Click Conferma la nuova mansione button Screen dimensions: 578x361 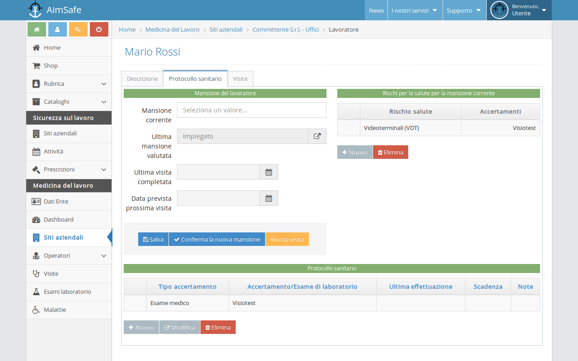pyautogui.click(x=217, y=239)
